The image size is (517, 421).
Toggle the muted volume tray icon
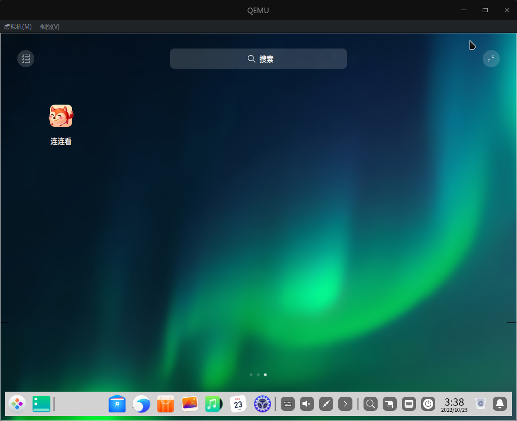pos(306,404)
